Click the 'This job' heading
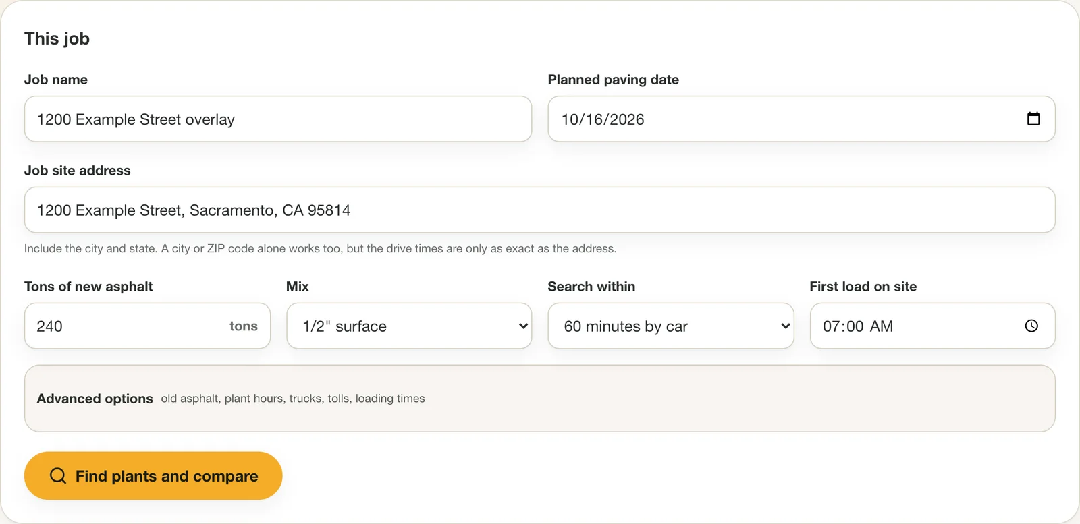Image resolution: width=1080 pixels, height=524 pixels. click(57, 38)
